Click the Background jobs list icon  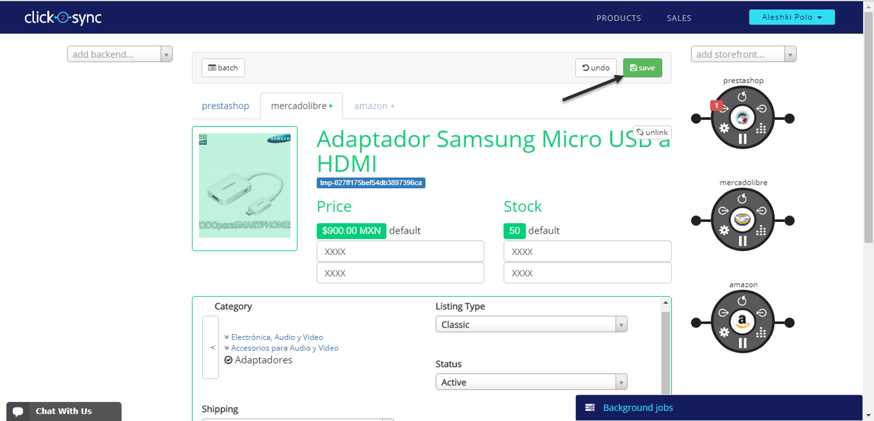coord(590,408)
